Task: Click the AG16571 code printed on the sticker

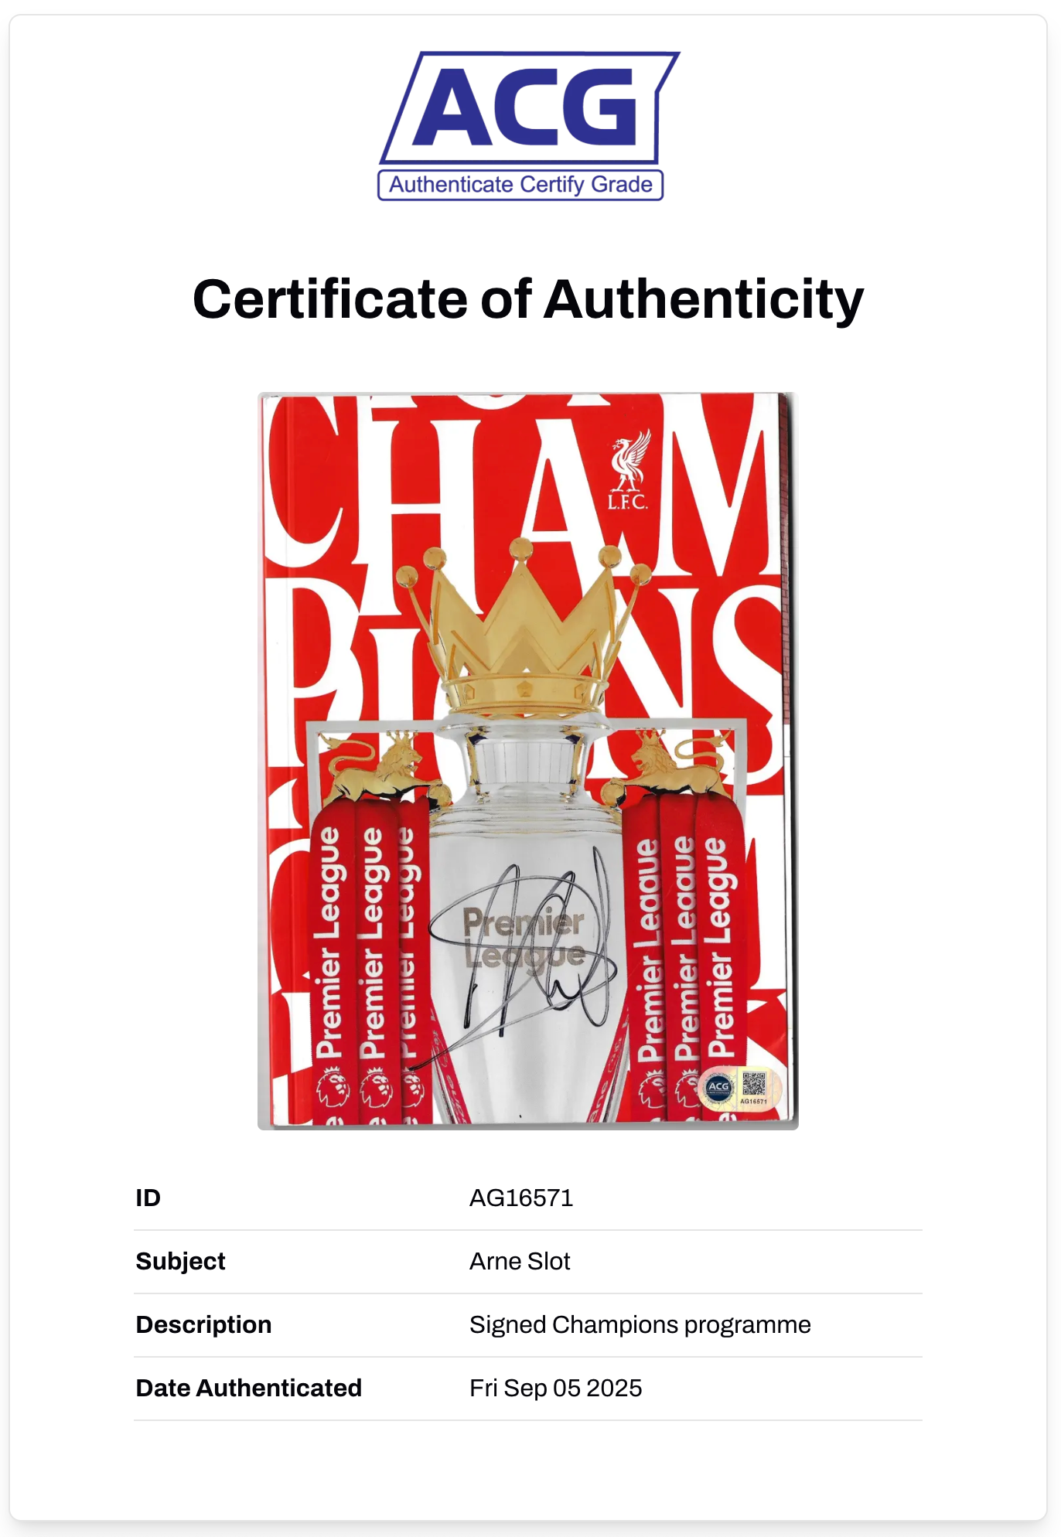Action: point(754,1101)
